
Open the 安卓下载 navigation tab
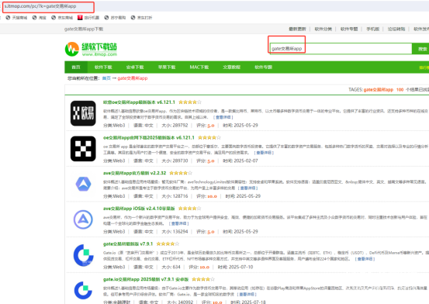coord(135,67)
